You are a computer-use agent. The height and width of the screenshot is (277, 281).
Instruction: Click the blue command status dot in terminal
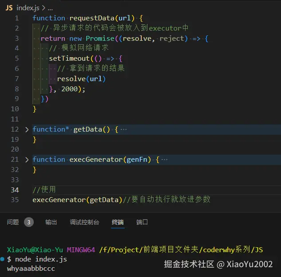pyautogui.click(x=2, y=259)
